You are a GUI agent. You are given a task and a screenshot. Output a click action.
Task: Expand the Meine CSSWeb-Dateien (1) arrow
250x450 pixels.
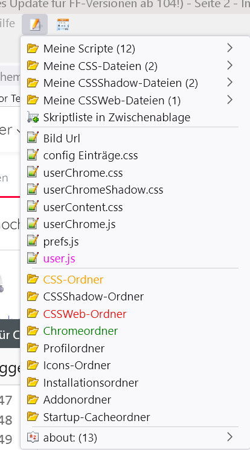coord(229,100)
